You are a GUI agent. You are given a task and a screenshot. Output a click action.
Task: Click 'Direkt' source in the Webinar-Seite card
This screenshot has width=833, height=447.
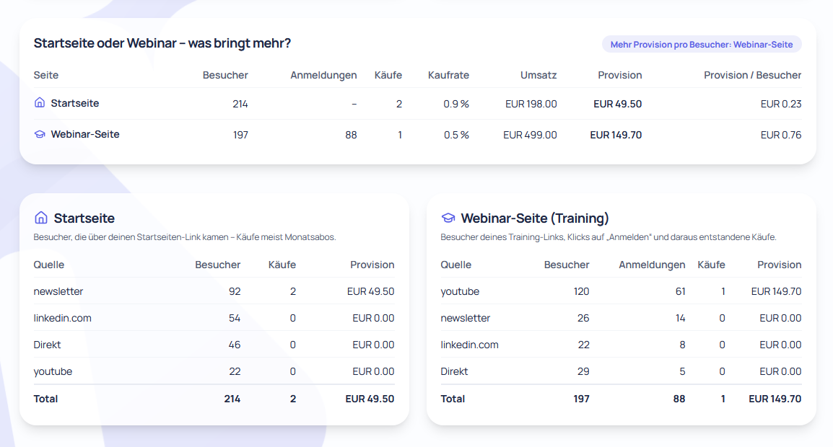[454, 371]
